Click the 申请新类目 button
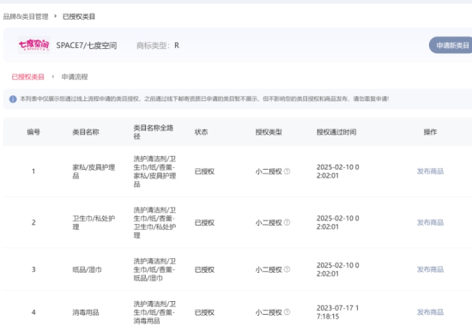The image size is (472, 332). point(451,45)
